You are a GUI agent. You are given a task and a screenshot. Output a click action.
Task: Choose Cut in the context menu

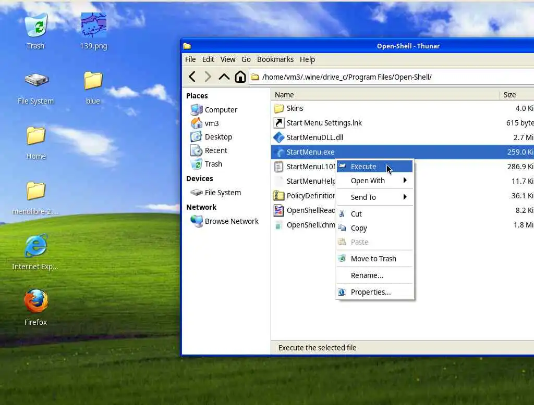(x=374, y=214)
